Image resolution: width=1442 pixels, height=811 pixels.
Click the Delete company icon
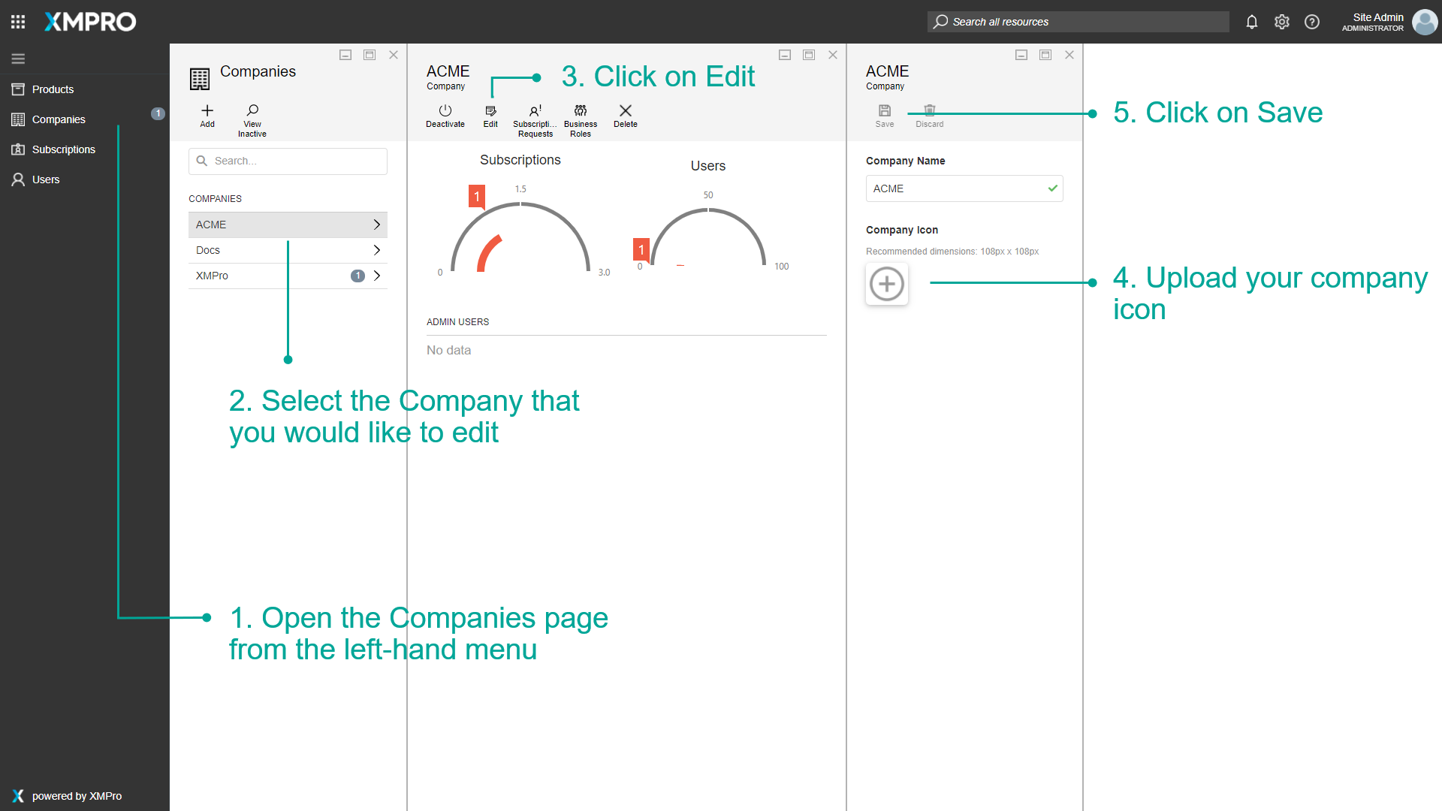tap(625, 111)
